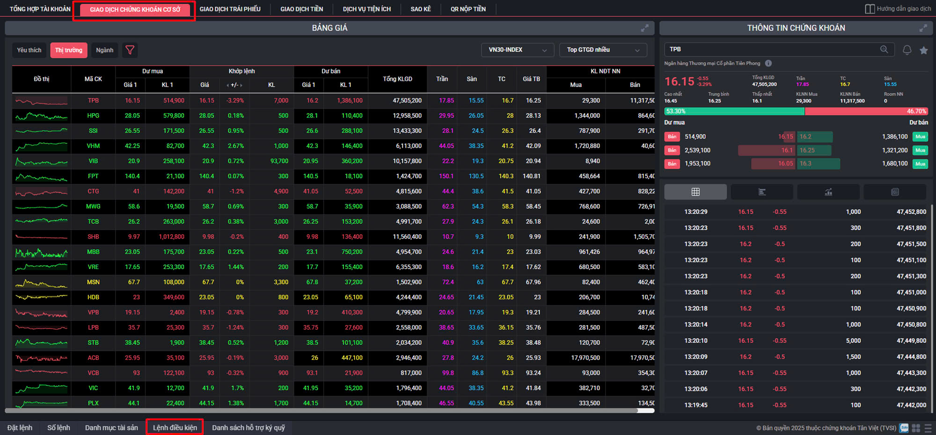The image size is (936, 435).
Task: Open the Hướng dẫn giao dịch link
Action: coord(898,9)
